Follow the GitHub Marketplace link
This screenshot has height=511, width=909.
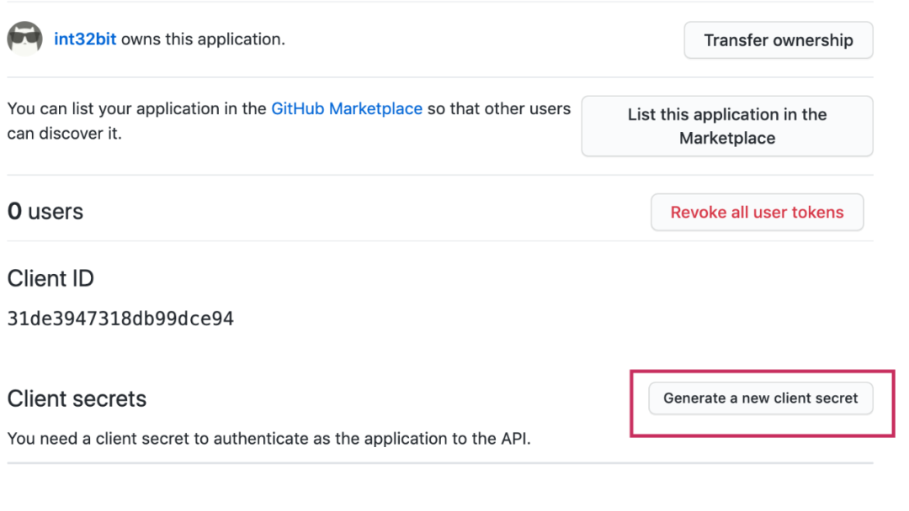point(347,109)
